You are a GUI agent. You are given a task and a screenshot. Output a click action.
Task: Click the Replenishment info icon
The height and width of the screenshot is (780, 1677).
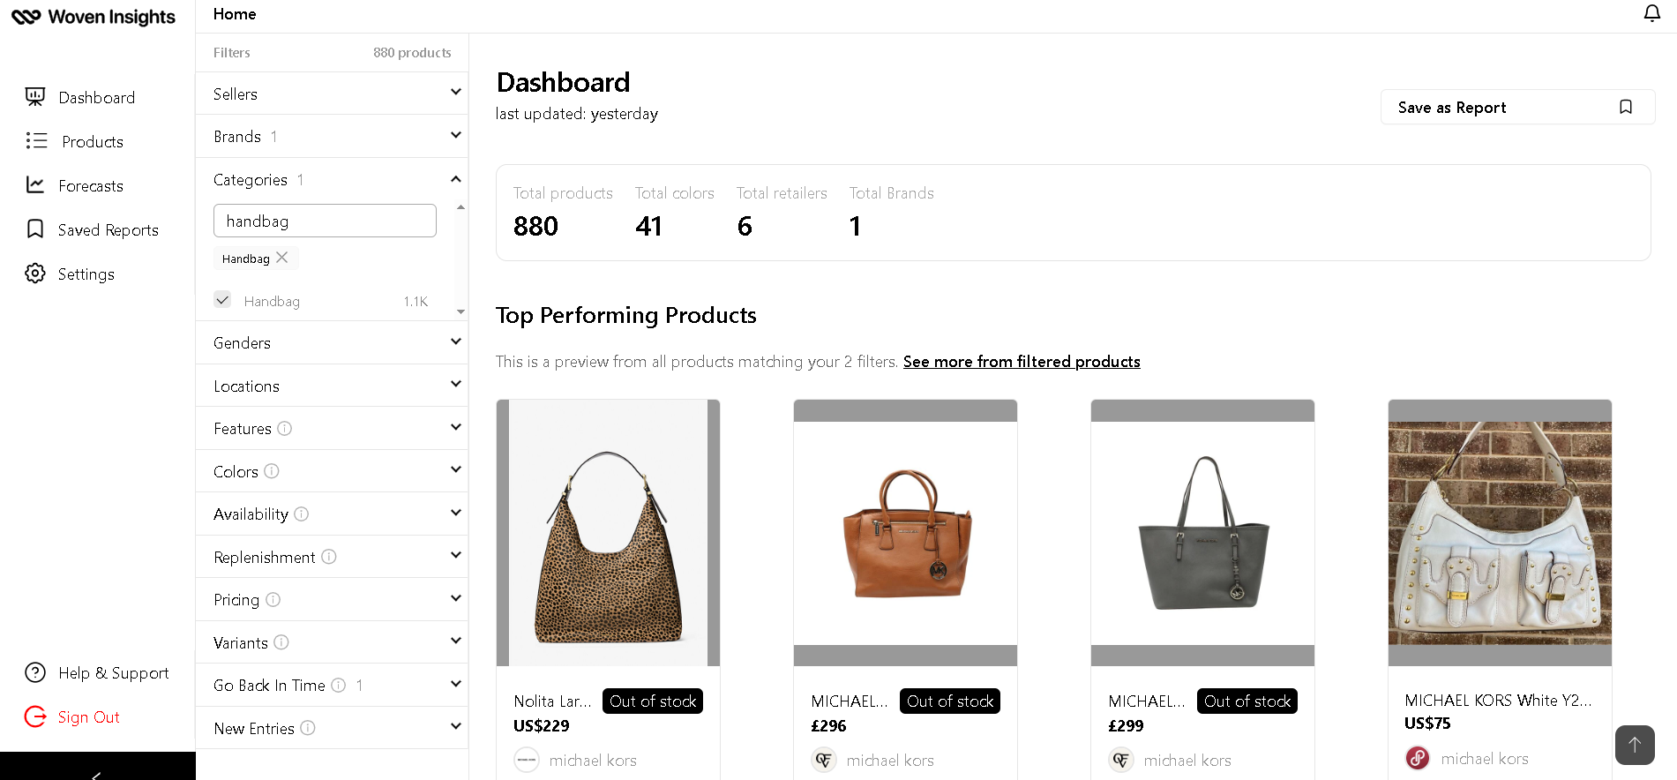[x=329, y=557]
